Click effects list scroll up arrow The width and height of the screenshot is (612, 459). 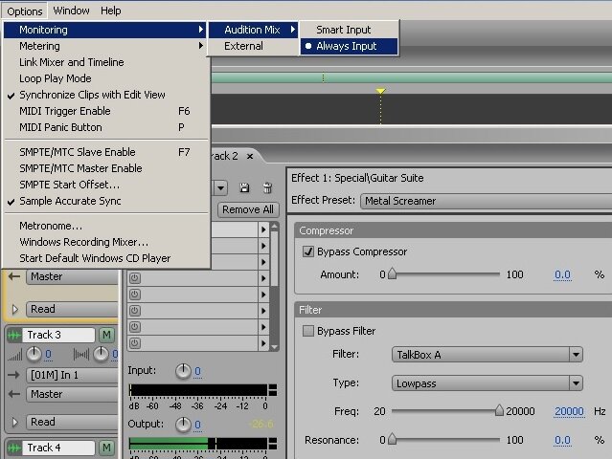click(x=274, y=226)
